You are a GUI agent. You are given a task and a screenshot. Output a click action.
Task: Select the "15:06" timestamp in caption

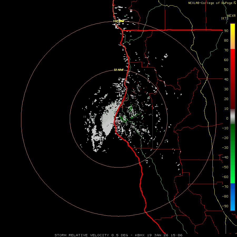pyautogui.click(x=176, y=235)
